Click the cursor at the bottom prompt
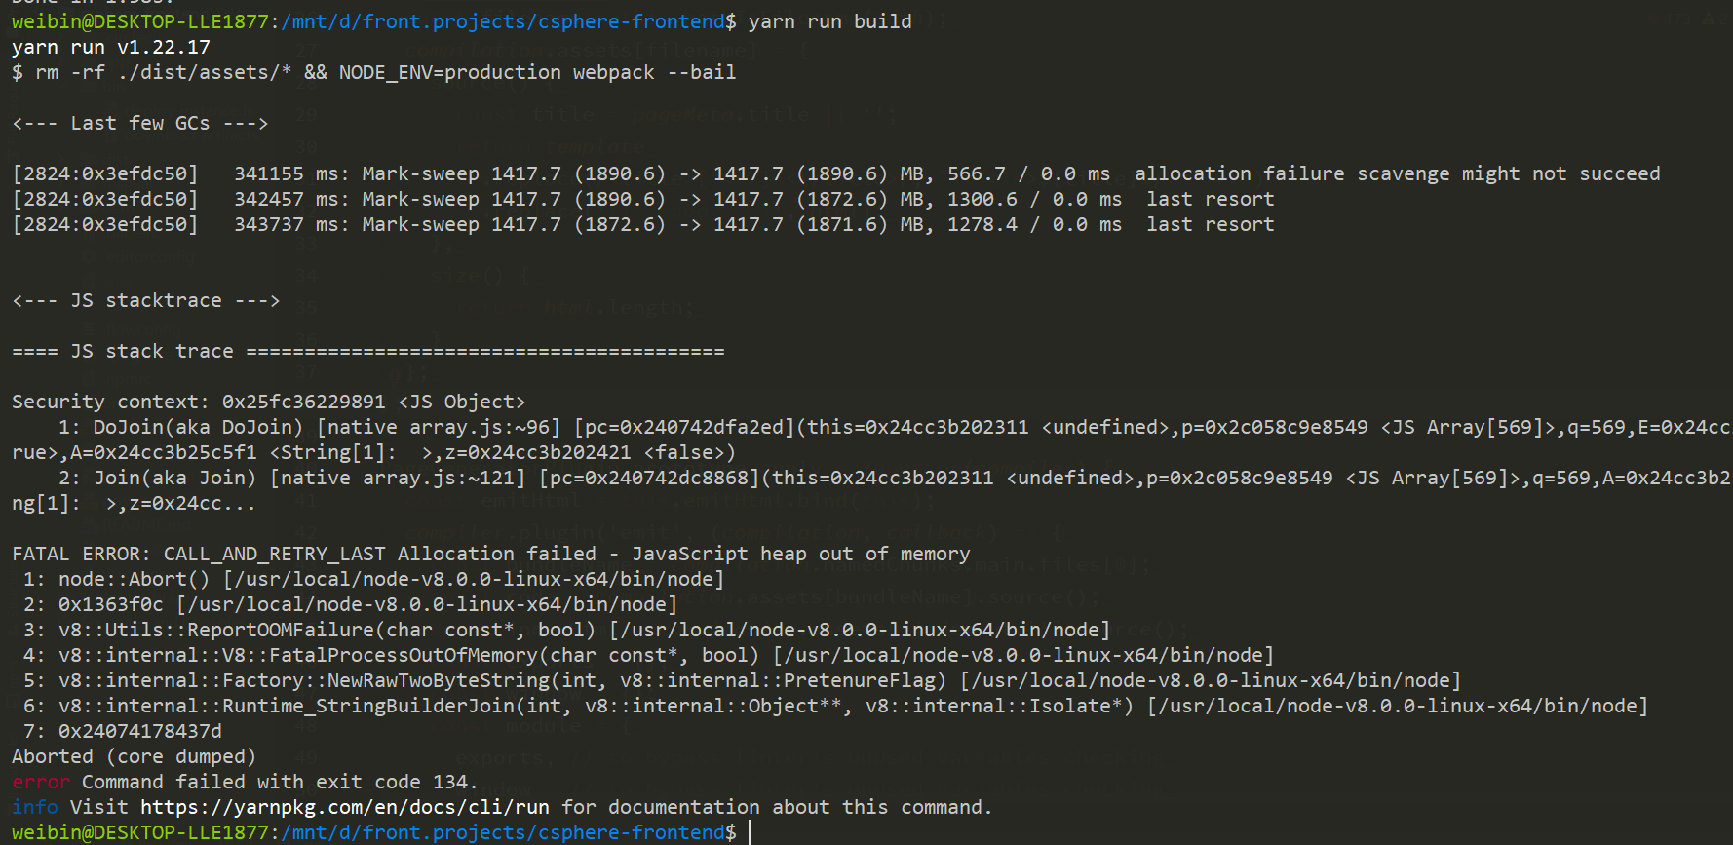The image size is (1733, 845). [750, 832]
